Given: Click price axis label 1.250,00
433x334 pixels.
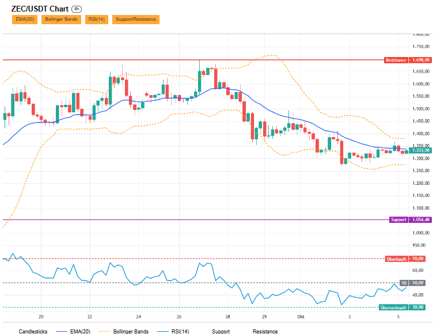Looking at the screenshot, I should coord(421,170).
